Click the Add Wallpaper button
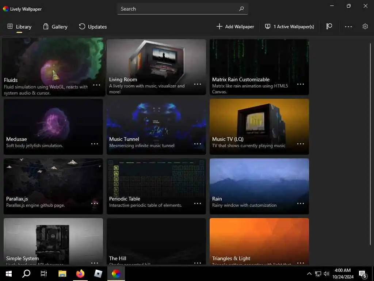 click(x=235, y=26)
